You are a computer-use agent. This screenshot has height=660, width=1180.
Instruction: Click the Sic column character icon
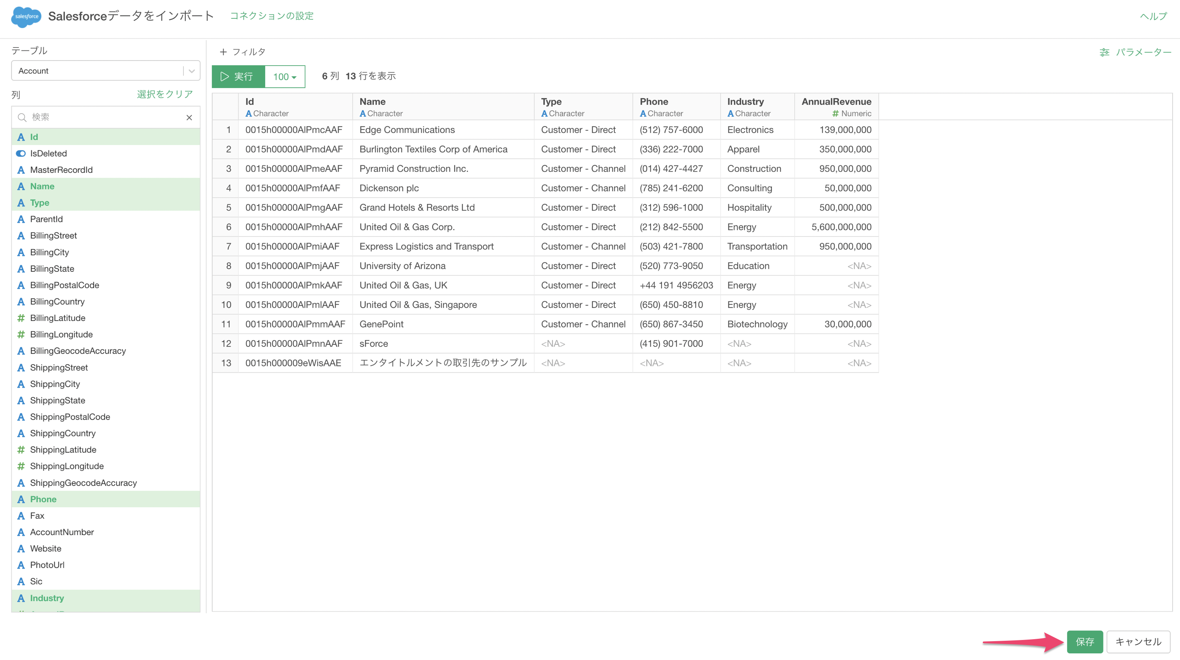pyautogui.click(x=21, y=582)
